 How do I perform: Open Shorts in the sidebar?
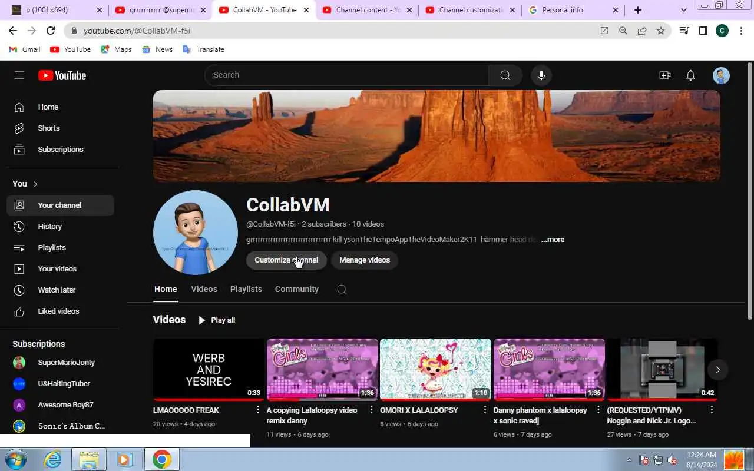60,128
